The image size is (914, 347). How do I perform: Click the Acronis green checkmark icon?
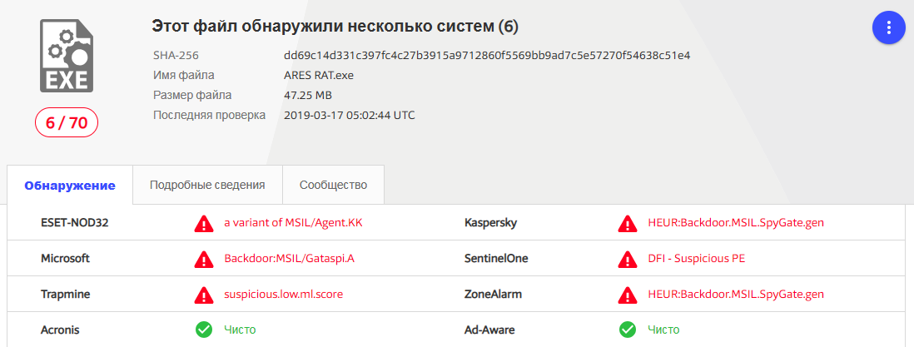point(203,330)
